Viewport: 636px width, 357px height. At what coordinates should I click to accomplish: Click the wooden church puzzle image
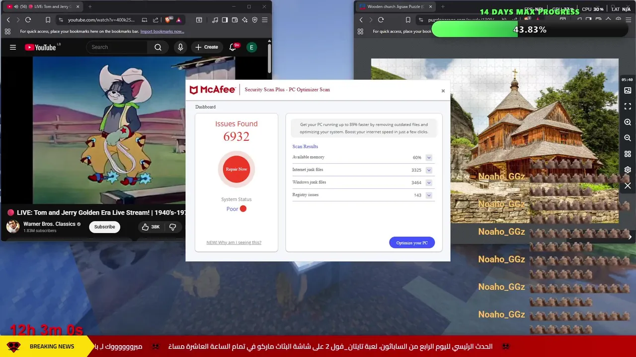click(x=494, y=141)
